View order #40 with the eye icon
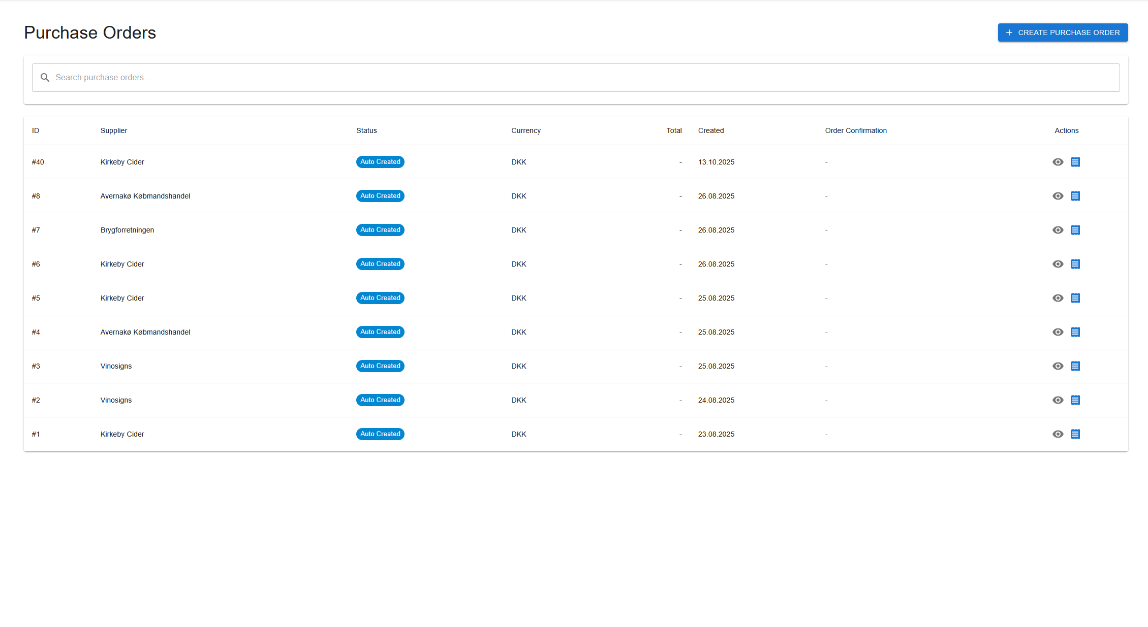 (1058, 161)
